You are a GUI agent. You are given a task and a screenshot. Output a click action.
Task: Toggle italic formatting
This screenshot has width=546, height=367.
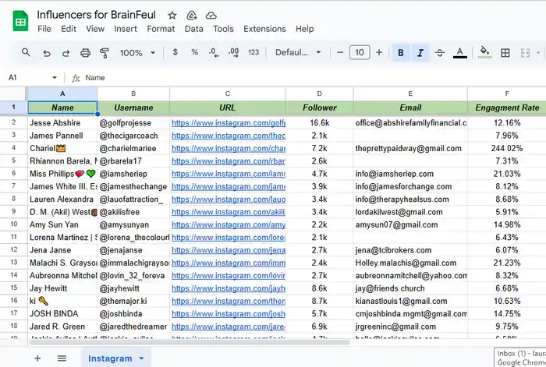(420, 52)
